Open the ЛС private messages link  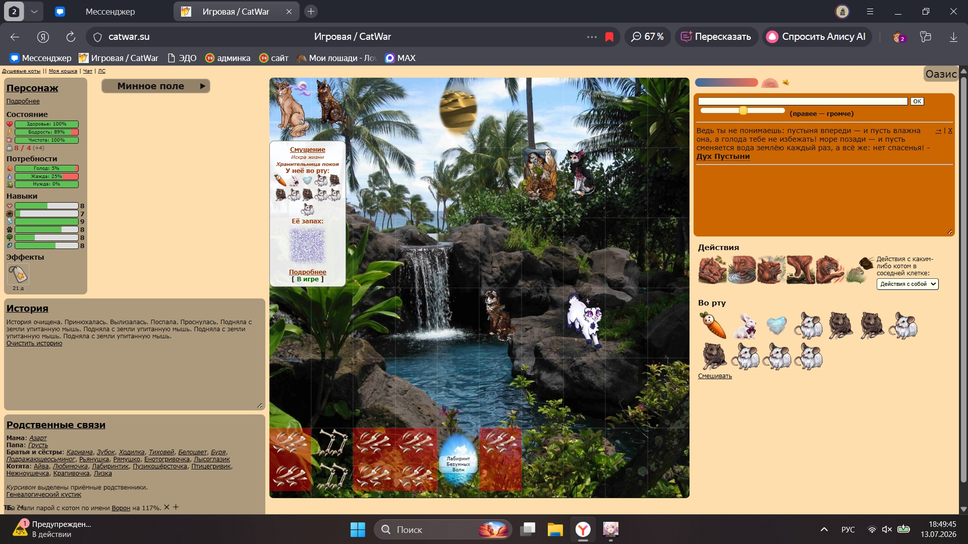pyautogui.click(x=102, y=71)
